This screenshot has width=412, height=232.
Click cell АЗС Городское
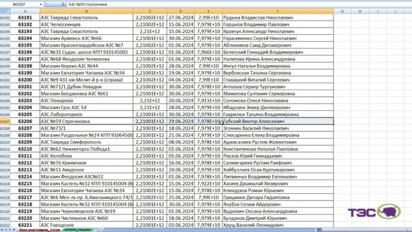point(86,225)
